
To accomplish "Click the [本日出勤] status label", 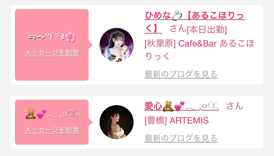I will 207,30.
